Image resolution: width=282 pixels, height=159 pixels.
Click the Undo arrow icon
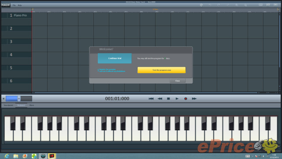coord(210,5)
